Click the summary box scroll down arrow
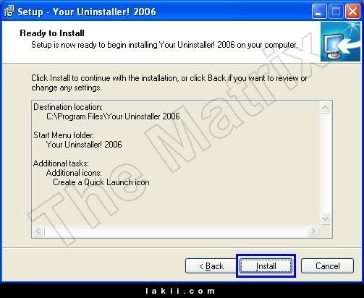This screenshot has height=298, width=364. [x=325, y=218]
